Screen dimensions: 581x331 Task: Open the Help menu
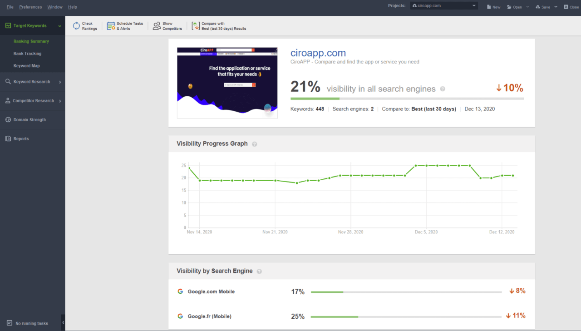click(x=73, y=7)
